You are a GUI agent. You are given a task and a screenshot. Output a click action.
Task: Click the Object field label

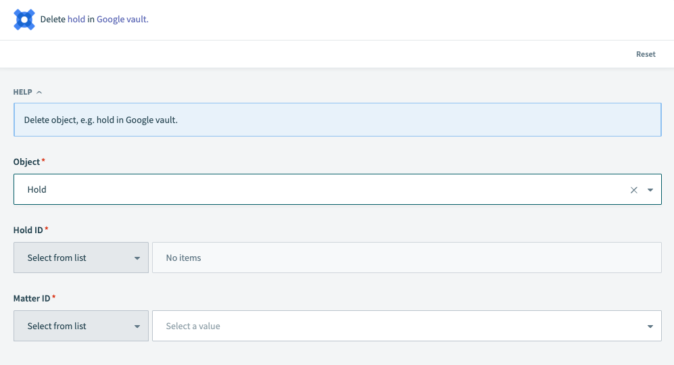pos(27,162)
